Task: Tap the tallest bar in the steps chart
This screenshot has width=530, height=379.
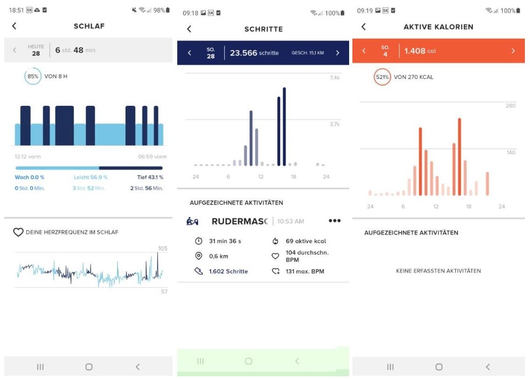Action: pyautogui.click(x=285, y=126)
